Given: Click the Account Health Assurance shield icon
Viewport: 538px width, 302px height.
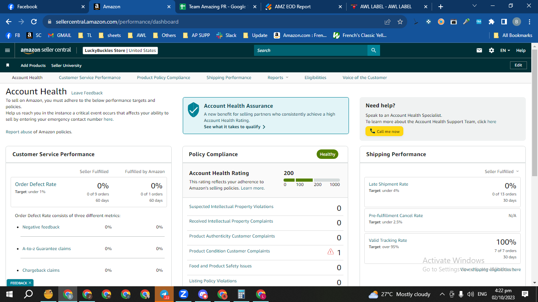Looking at the screenshot, I should [193, 110].
